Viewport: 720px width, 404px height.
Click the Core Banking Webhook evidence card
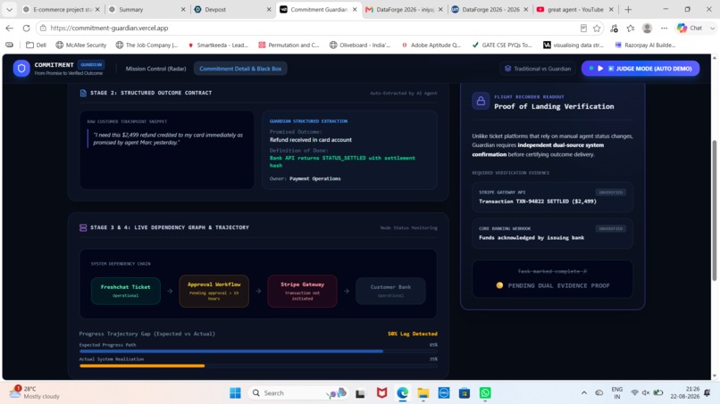[552, 234]
